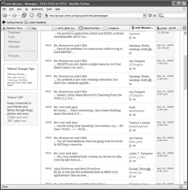Switch to the digg tab

click(40, 28)
